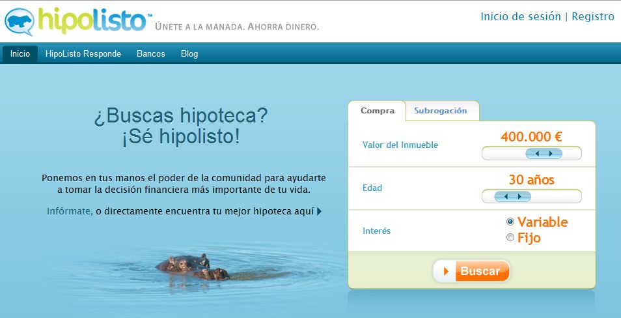This screenshot has width=621, height=318.
Task: Click the 'Únete a la manada' tagline
Action: pyautogui.click(x=237, y=27)
